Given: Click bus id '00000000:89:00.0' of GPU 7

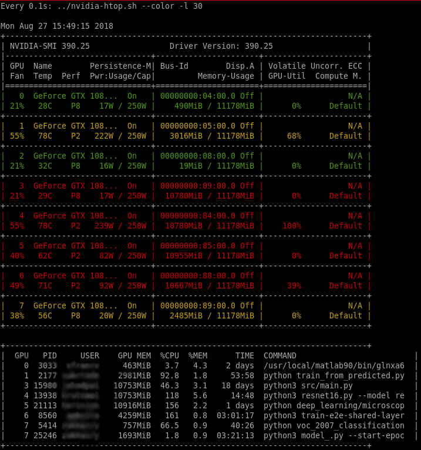Looking at the screenshot, I should [x=198, y=306].
